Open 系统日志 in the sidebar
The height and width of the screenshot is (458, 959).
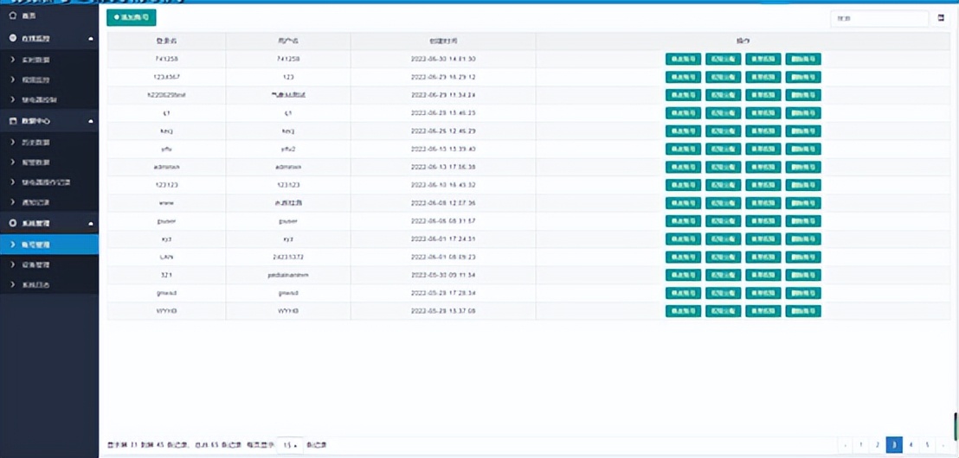tap(36, 284)
